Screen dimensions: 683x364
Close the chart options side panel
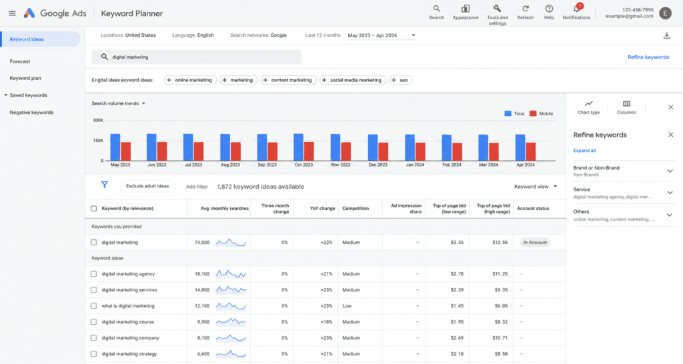pyautogui.click(x=670, y=107)
